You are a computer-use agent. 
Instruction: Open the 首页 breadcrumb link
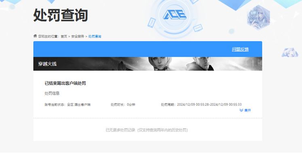tap(64, 36)
